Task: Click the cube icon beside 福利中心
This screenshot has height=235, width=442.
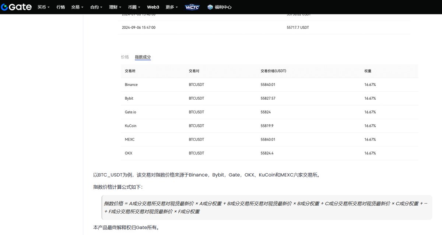Action: [210, 7]
